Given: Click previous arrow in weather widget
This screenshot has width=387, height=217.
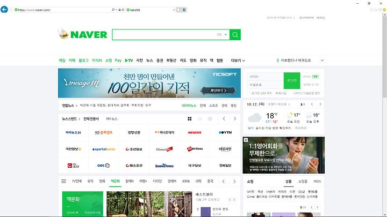Looking at the screenshot, I should (x=312, y=104).
